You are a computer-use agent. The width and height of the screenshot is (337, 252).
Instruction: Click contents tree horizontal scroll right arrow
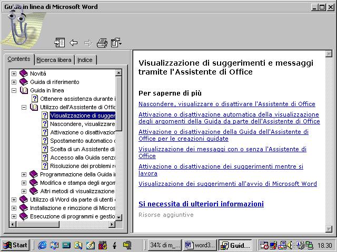pyautogui.click(x=112, y=224)
